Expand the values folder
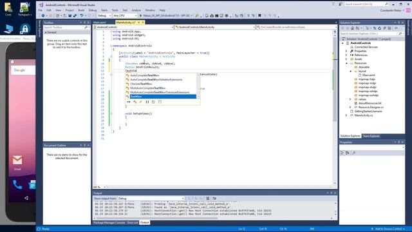 click(350, 99)
